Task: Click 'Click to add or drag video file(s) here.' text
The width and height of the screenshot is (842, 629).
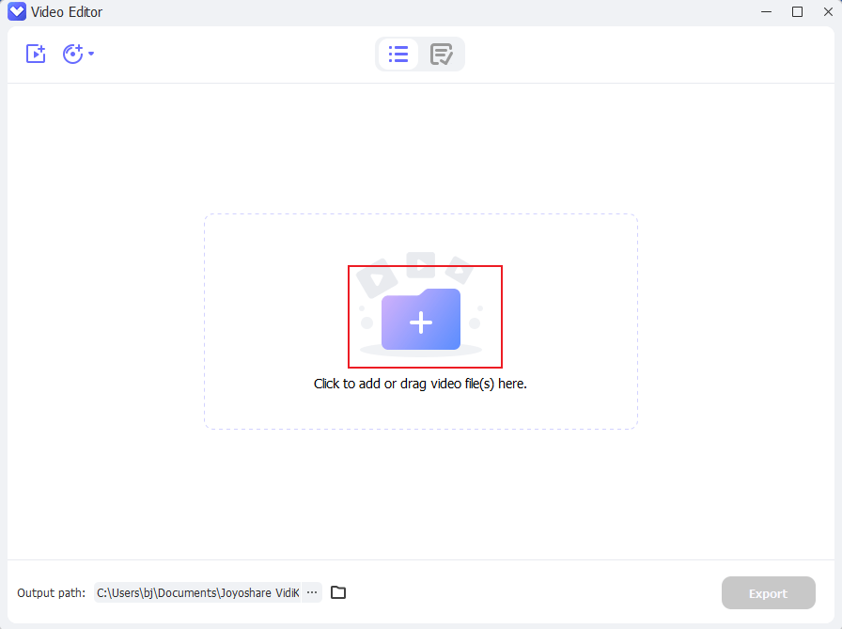Action: click(x=420, y=384)
